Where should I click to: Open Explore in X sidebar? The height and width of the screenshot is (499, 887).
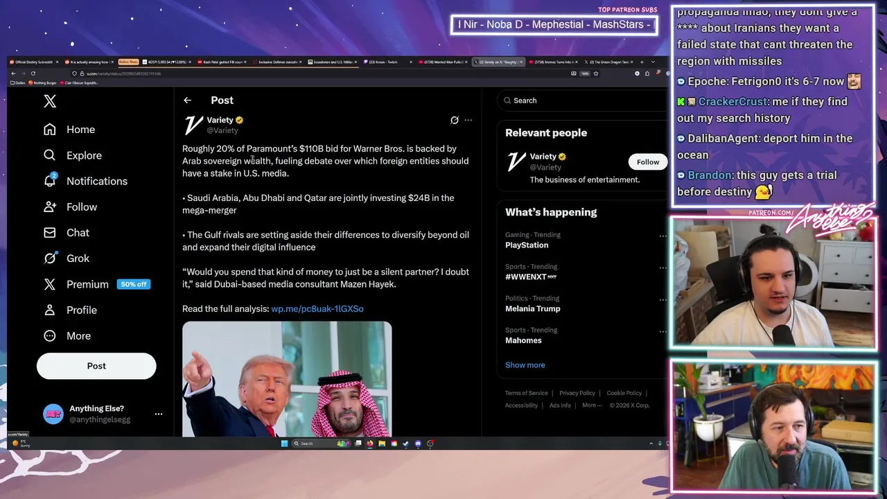[x=72, y=155]
